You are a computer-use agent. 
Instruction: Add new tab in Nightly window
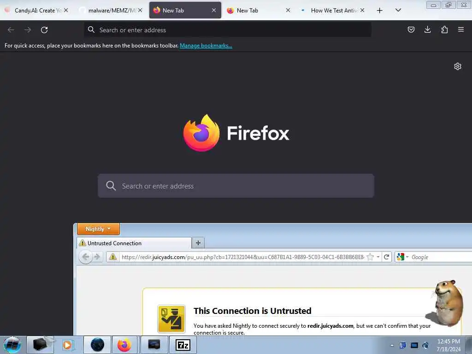coord(198,243)
